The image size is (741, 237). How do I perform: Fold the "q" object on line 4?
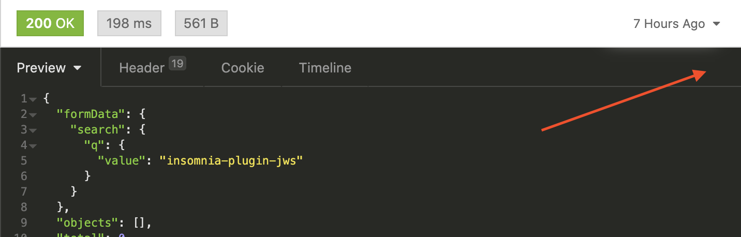(33, 146)
